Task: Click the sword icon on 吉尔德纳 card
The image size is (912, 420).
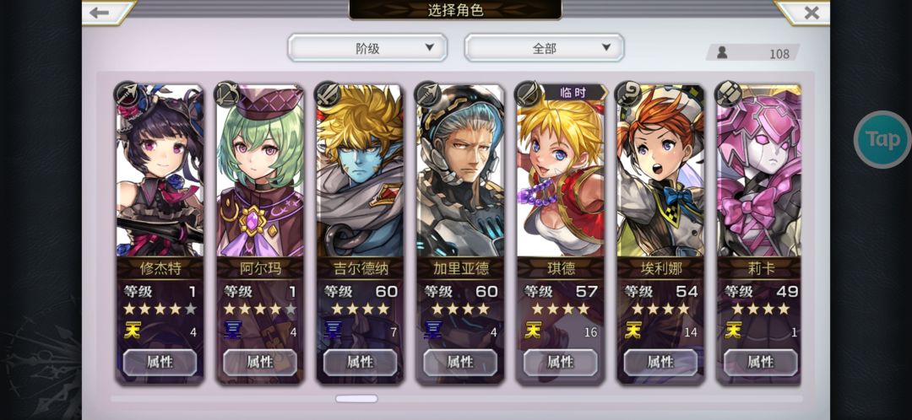Action: (x=328, y=94)
